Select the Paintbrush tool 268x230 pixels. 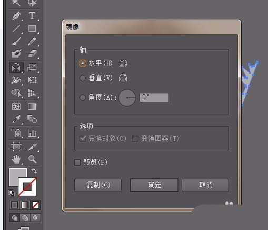[16, 42]
